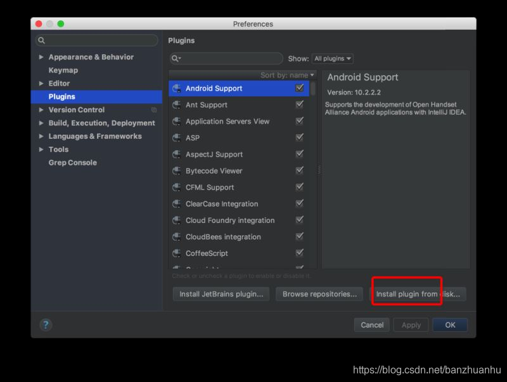507x382 pixels.
Task: Toggle the Bytecode Viewer checkbox
Action: click(299, 170)
